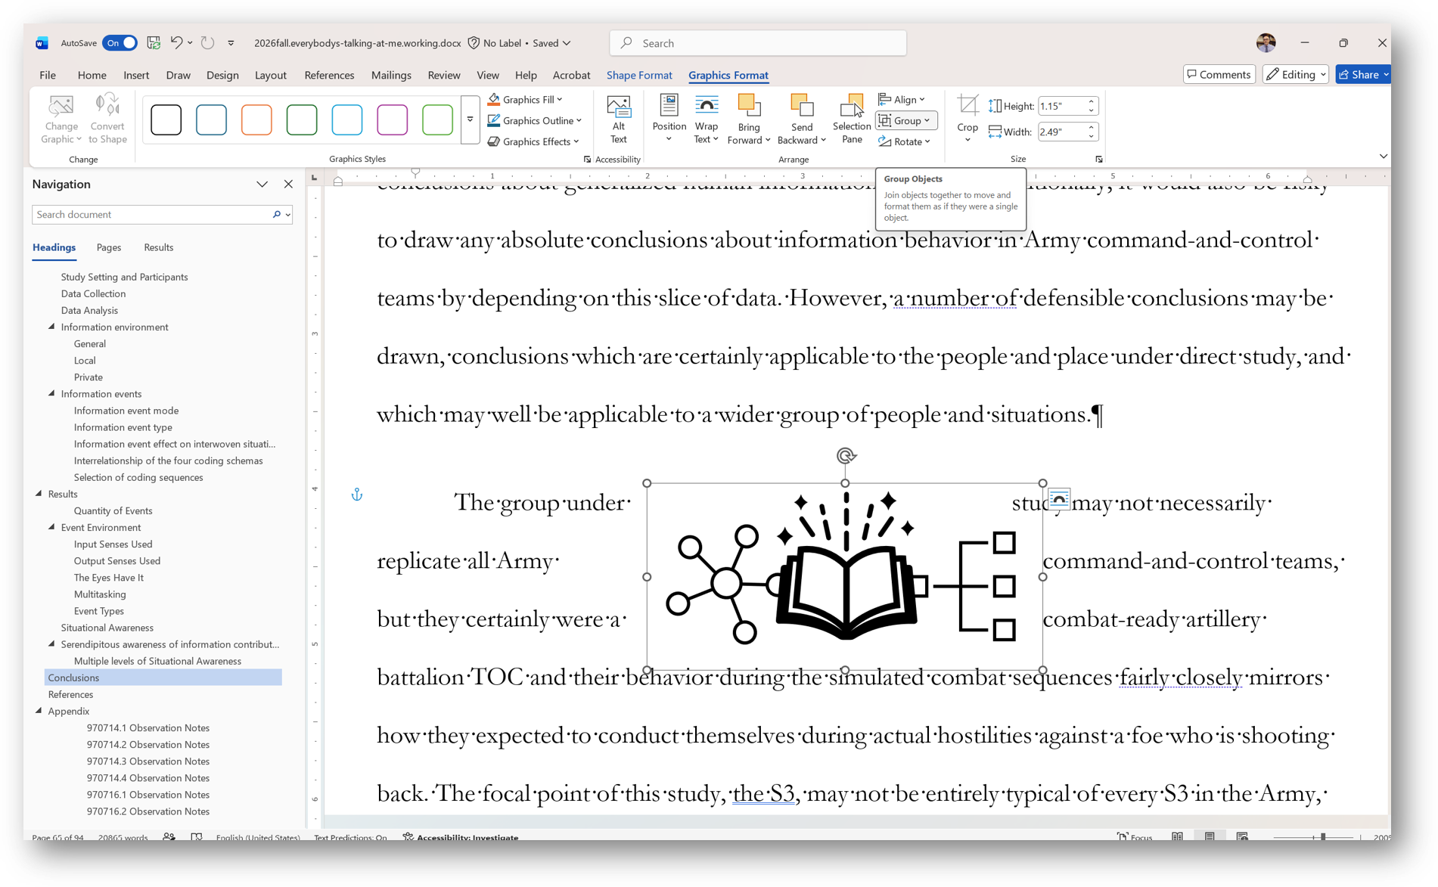Viewport: 1438px width, 887px height.
Task: Open Graphics Outline dropdown
Action: (x=535, y=120)
